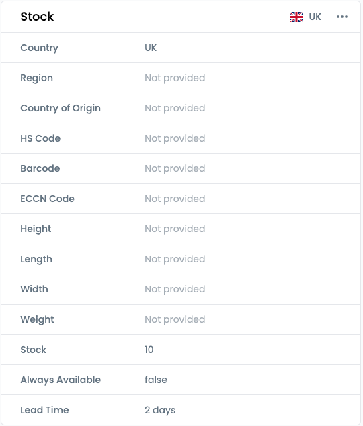Click the UK flag icon
This screenshot has height=426, width=363.
click(x=296, y=17)
